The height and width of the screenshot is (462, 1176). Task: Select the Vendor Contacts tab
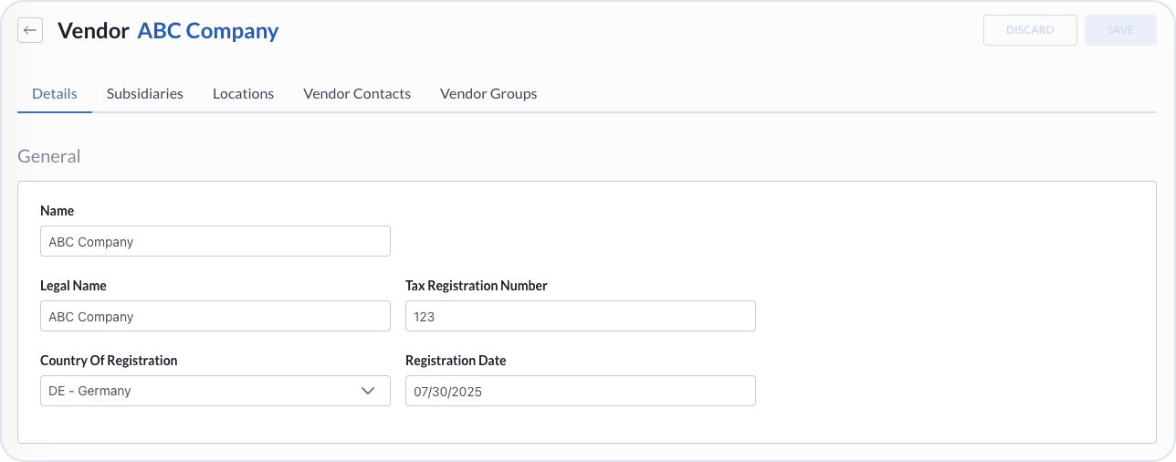click(x=357, y=93)
